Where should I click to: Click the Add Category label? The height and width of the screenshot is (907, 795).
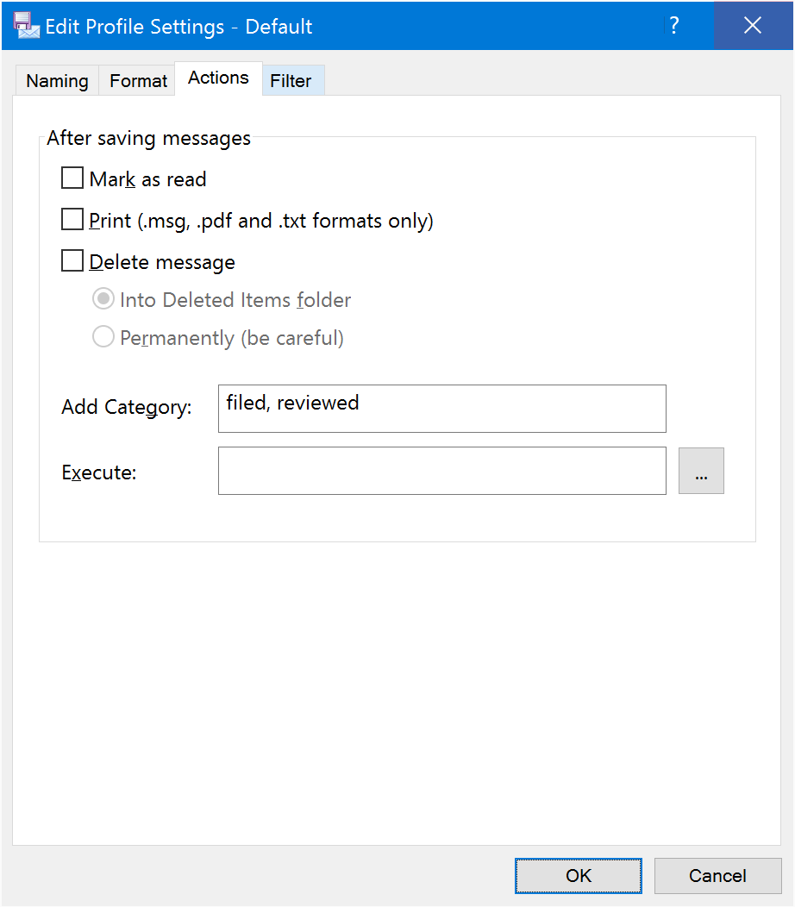pyautogui.click(x=127, y=407)
